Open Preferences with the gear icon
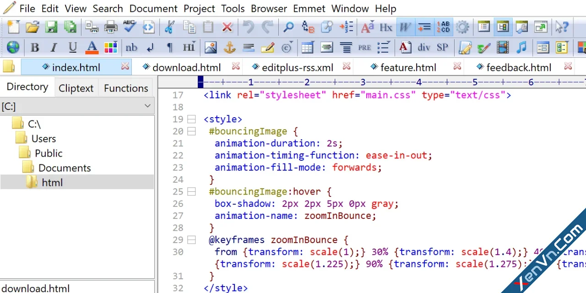 point(462,27)
